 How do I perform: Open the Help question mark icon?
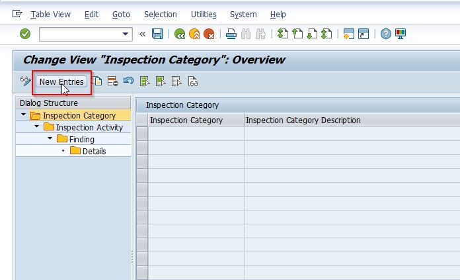coord(386,34)
